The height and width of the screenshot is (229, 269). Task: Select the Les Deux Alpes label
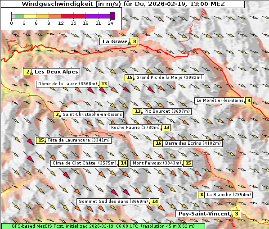coord(56,72)
